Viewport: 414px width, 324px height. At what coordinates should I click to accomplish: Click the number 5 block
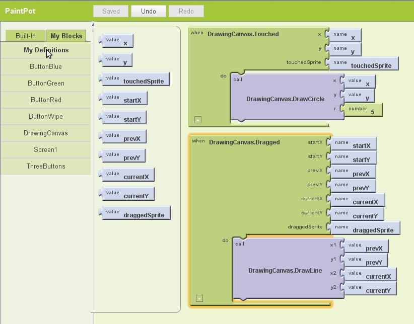coord(363,111)
